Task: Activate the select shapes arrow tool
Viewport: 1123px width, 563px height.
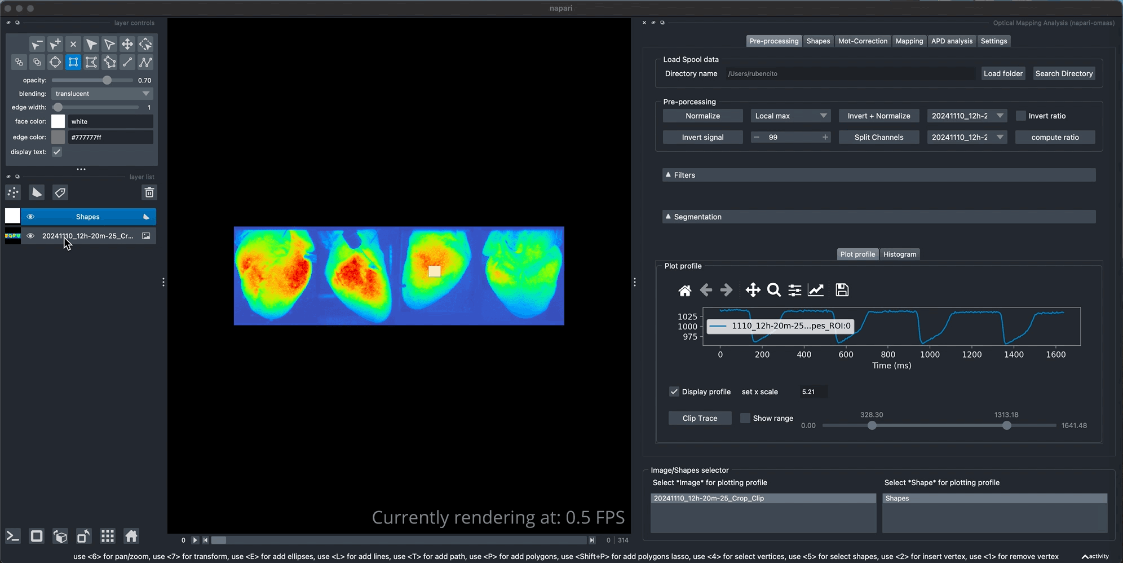Action: click(91, 44)
